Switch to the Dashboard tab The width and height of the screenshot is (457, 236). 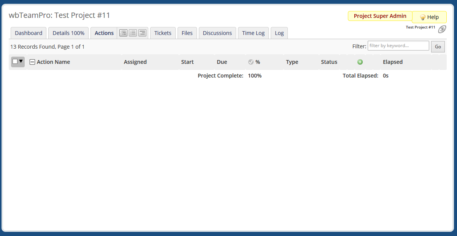[29, 33]
